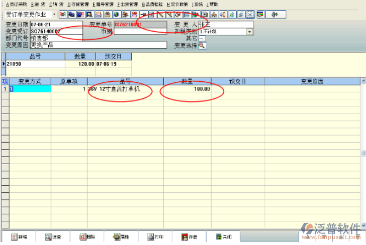Click the 属性 properties button
The image size is (366, 245).
pos(121,237)
